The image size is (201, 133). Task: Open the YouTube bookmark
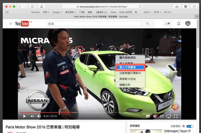pos(35,12)
